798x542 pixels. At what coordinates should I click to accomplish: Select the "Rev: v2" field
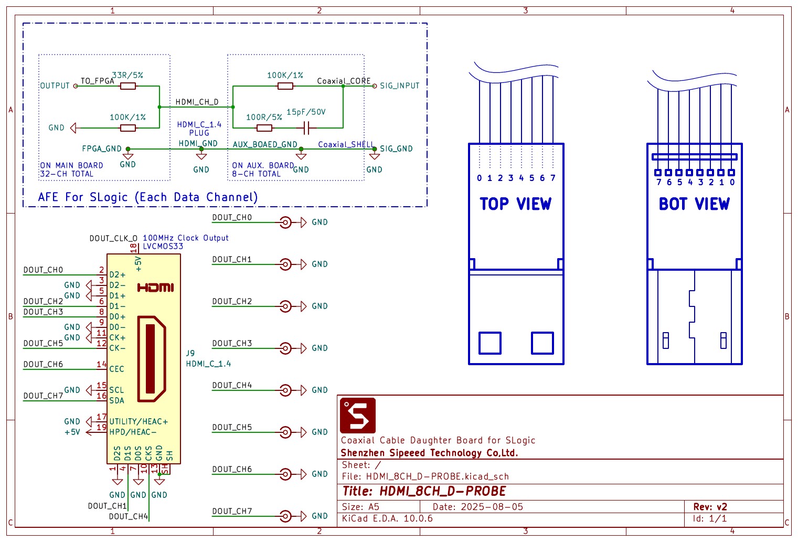(x=710, y=507)
